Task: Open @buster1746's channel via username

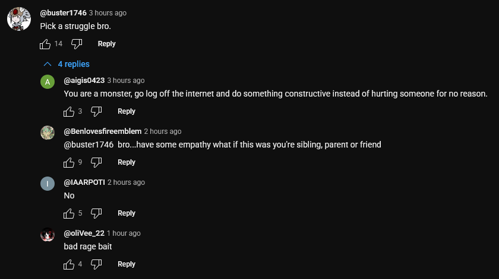Action: coord(63,12)
